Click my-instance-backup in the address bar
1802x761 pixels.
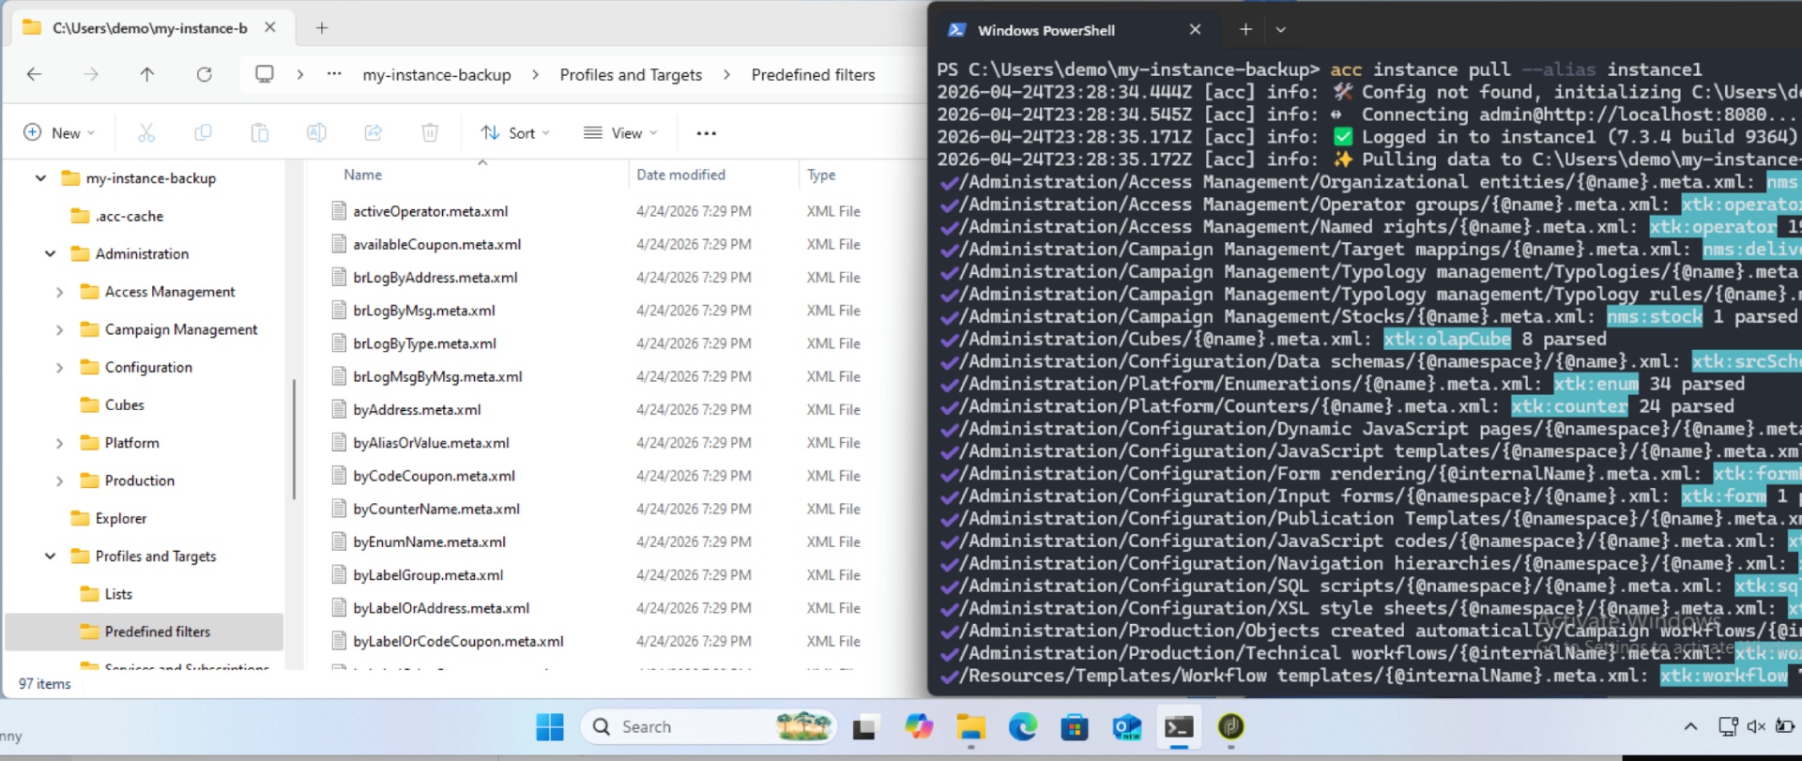click(x=436, y=75)
